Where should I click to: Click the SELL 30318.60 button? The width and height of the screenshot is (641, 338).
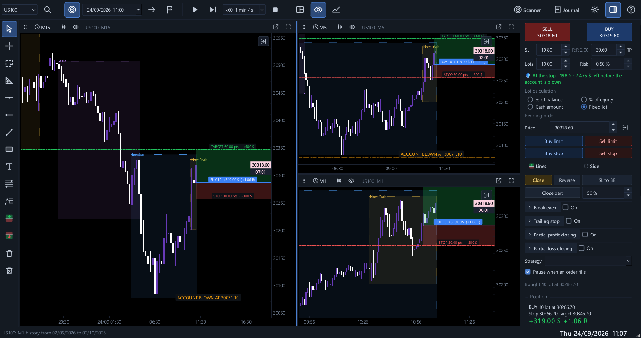[547, 32]
